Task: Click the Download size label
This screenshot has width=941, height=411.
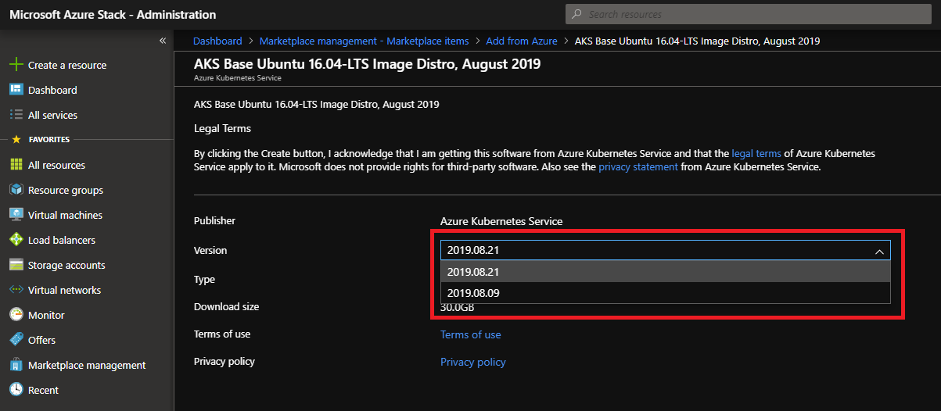Action: click(x=226, y=307)
